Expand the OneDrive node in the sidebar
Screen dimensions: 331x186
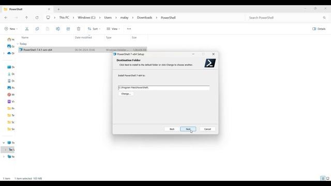pyautogui.click(x=4, y=53)
